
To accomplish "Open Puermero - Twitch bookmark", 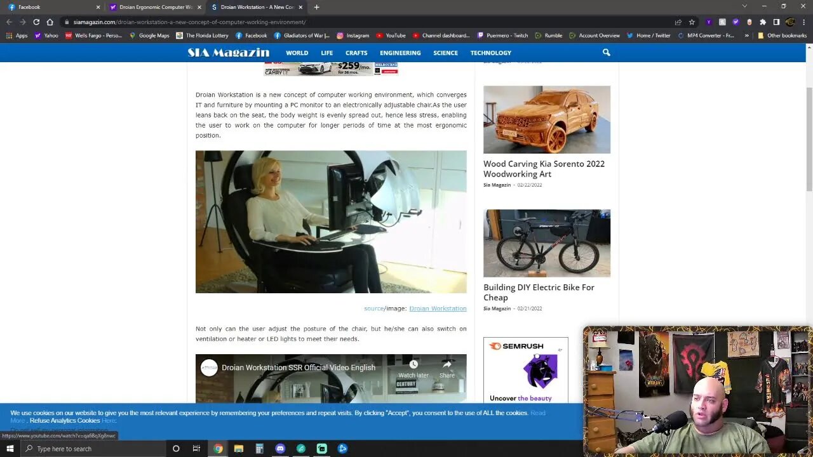I will (x=502, y=36).
